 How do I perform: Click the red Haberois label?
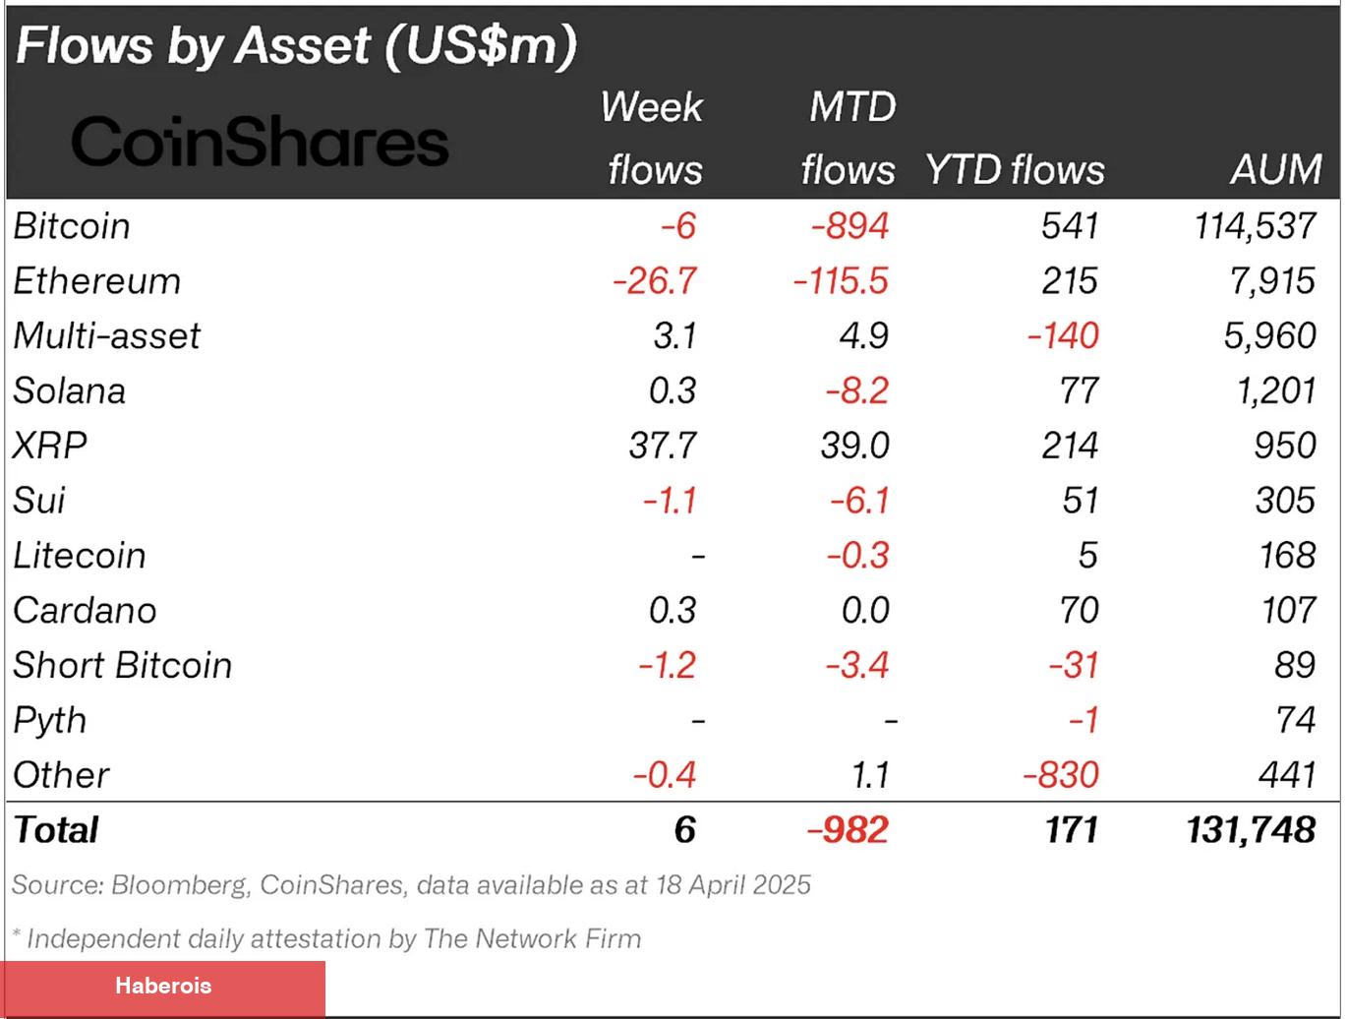163,987
